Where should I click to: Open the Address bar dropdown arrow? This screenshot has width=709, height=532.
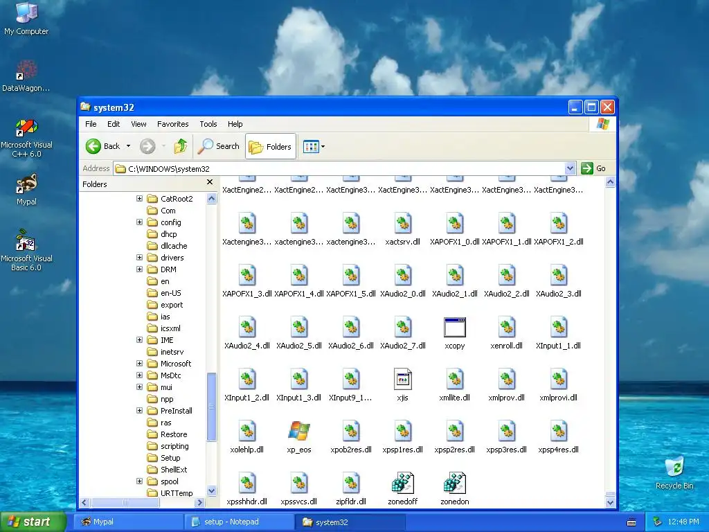coord(570,168)
